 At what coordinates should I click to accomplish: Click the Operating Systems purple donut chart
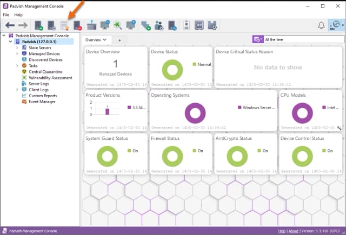coord(195,113)
